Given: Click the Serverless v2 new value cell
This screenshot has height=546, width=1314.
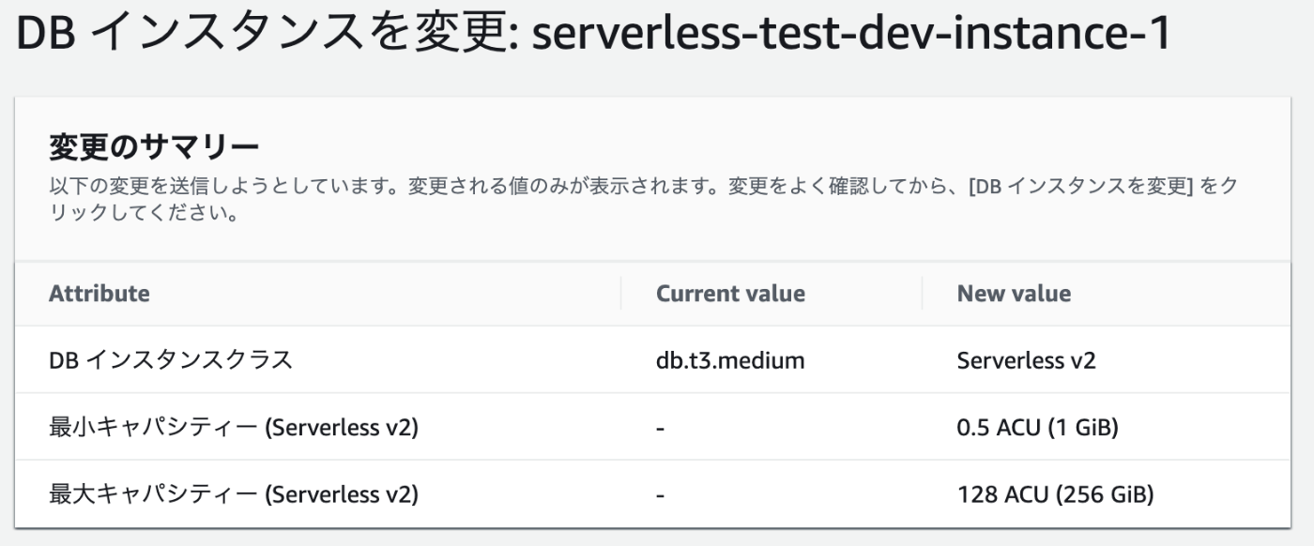Looking at the screenshot, I should pyautogui.click(x=1026, y=359).
